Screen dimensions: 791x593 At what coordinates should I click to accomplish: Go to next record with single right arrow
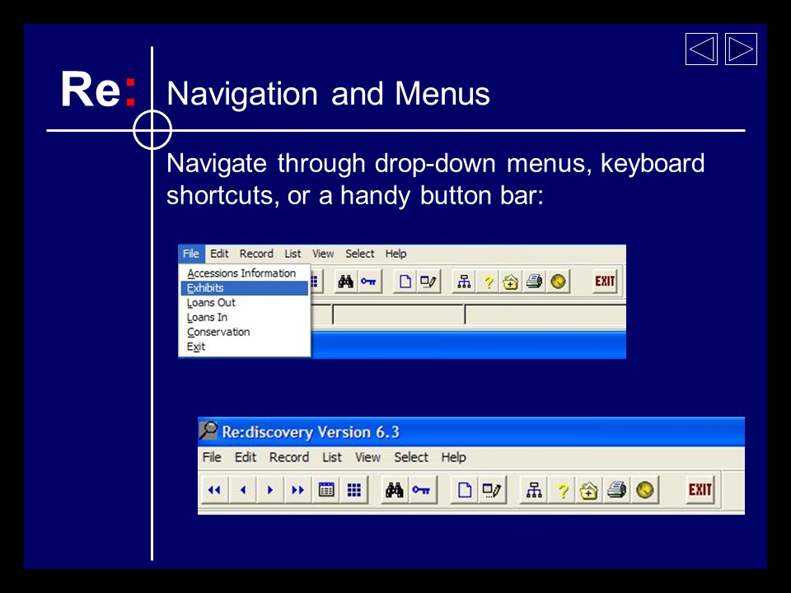coord(270,489)
